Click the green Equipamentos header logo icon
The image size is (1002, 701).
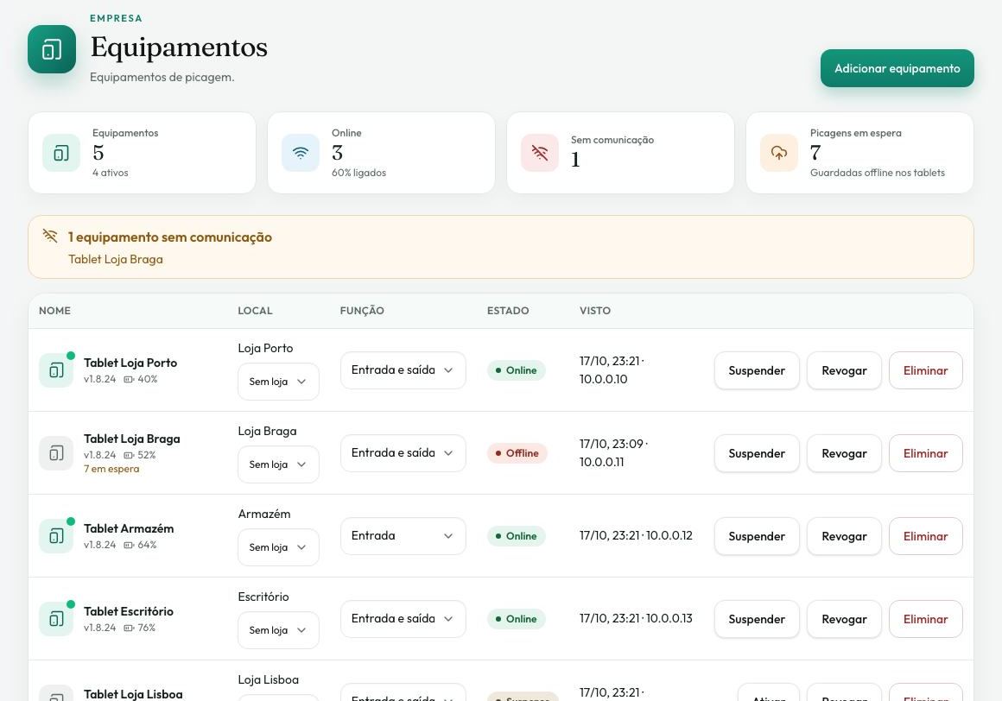coord(52,49)
